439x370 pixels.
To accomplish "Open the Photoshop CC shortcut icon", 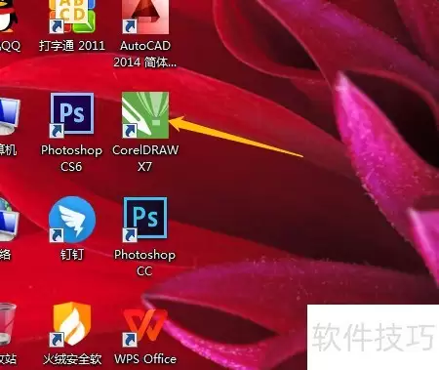I will (x=145, y=220).
